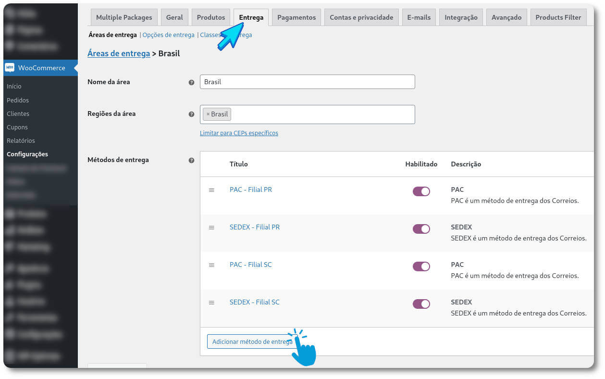Click the drag handle for SEDEX - Filial SC
This screenshot has width=605, height=379.
(x=211, y=303)
